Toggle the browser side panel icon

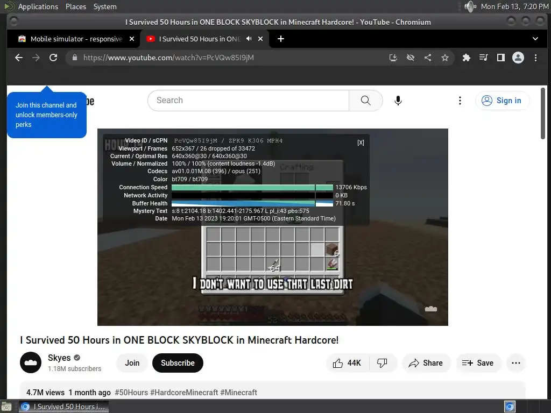(x=501, y=58)
